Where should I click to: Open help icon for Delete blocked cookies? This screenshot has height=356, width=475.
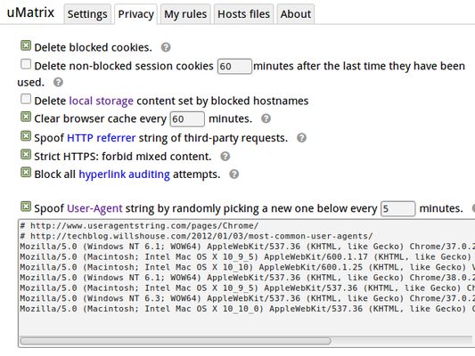pyautogui.click(x=166, y=47)
